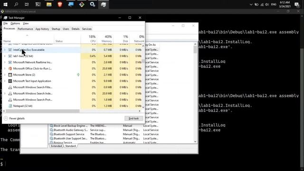Select the lab1-bai2 process icon
The height and width of the screenshot is (171, 304).
10,56
